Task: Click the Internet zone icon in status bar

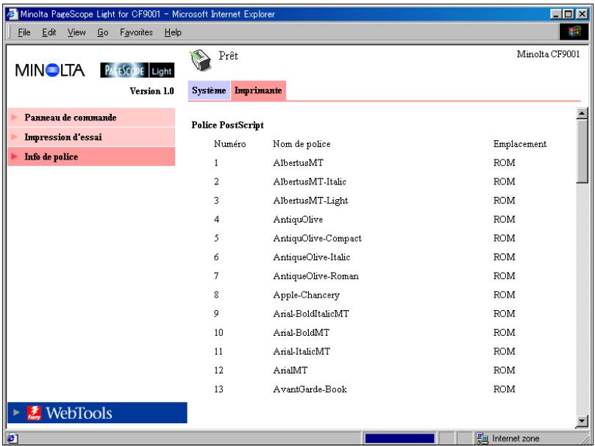Action: [482, 439]
